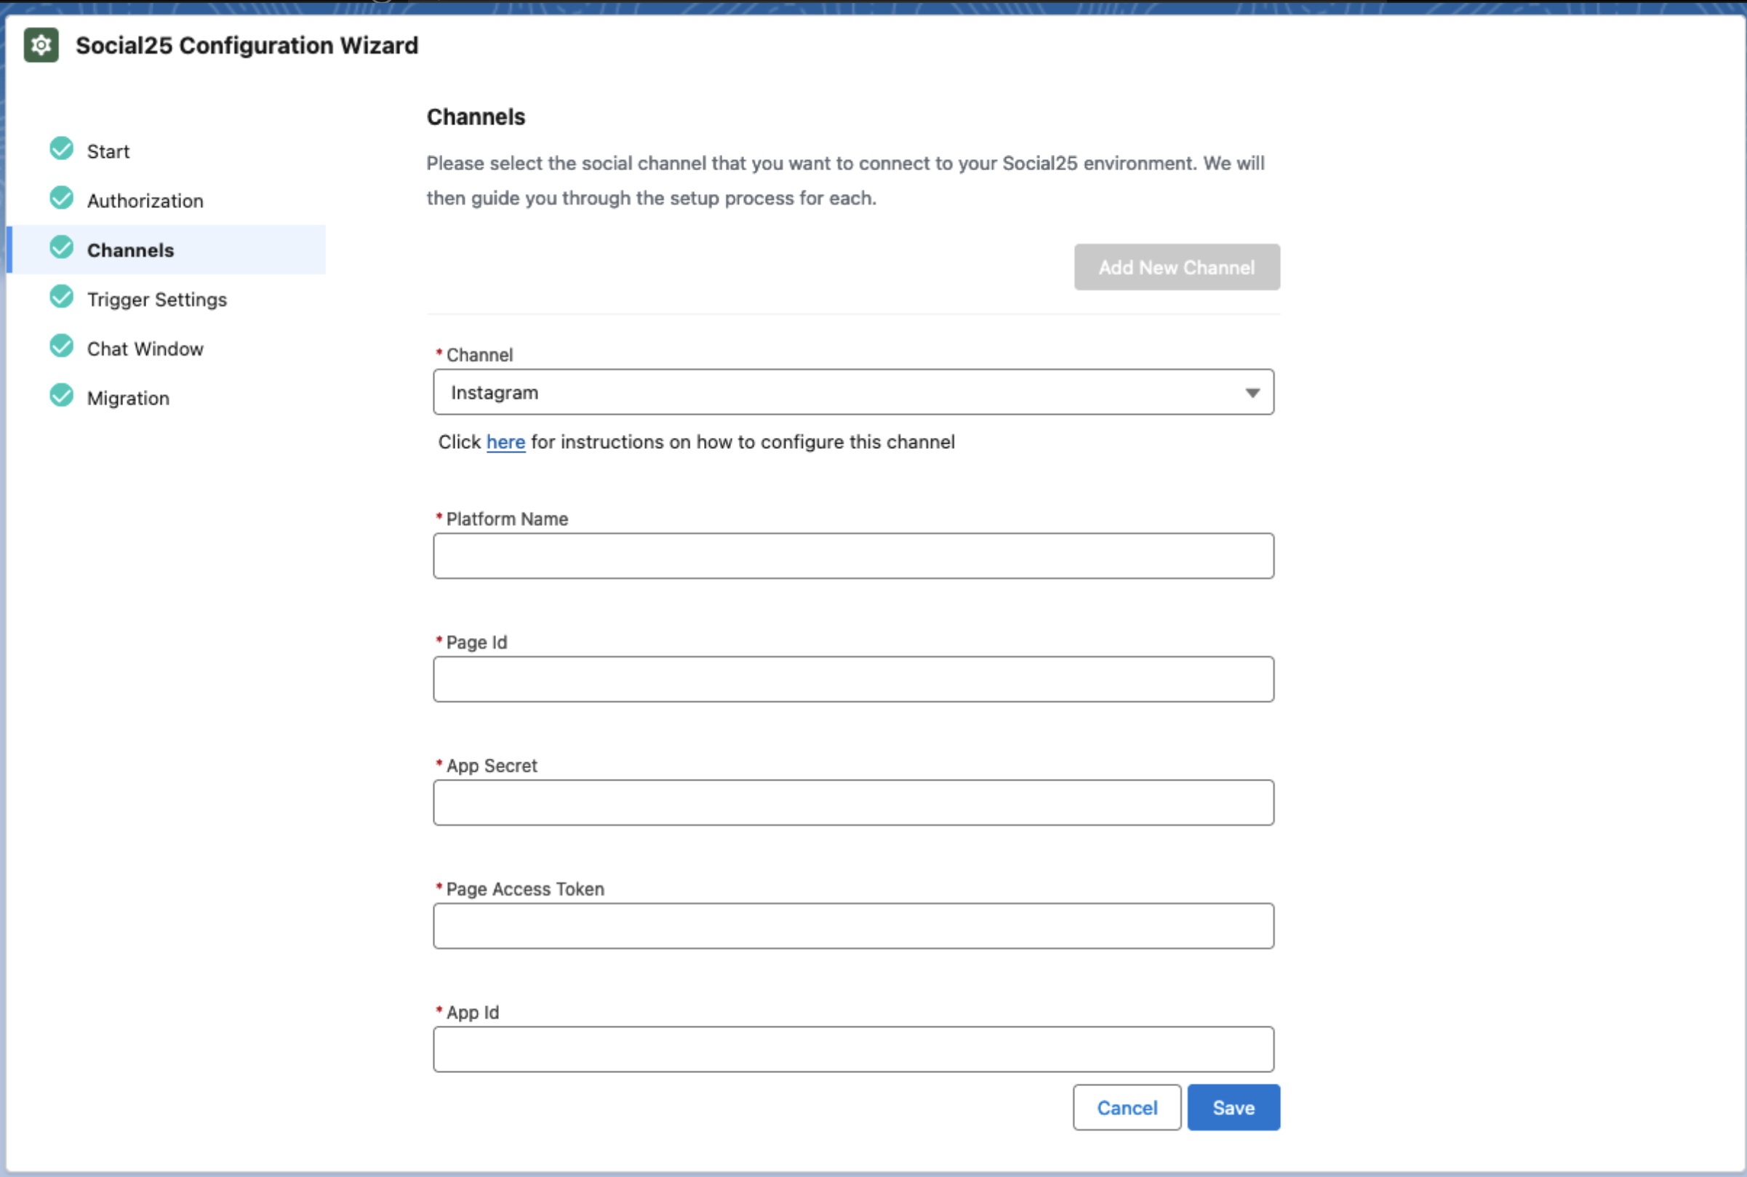Open the Migration step
The height and width of the screenshot is (1177, 1747).
128,399
